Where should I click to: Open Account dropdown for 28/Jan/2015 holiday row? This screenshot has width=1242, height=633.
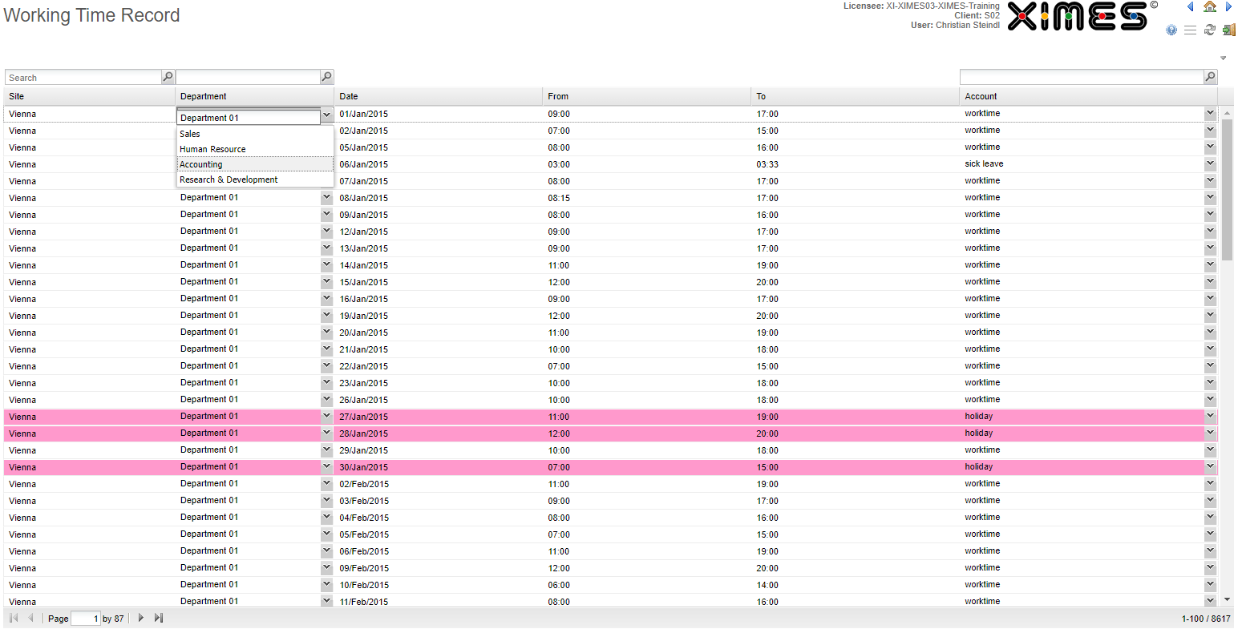click(1210, 433)
